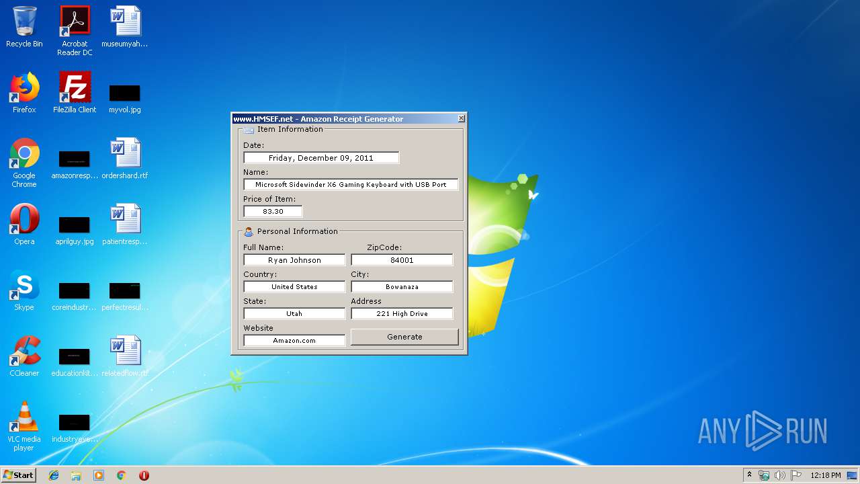Focus the Website field showing Amazon.com
860x484 pixels.
294,341
